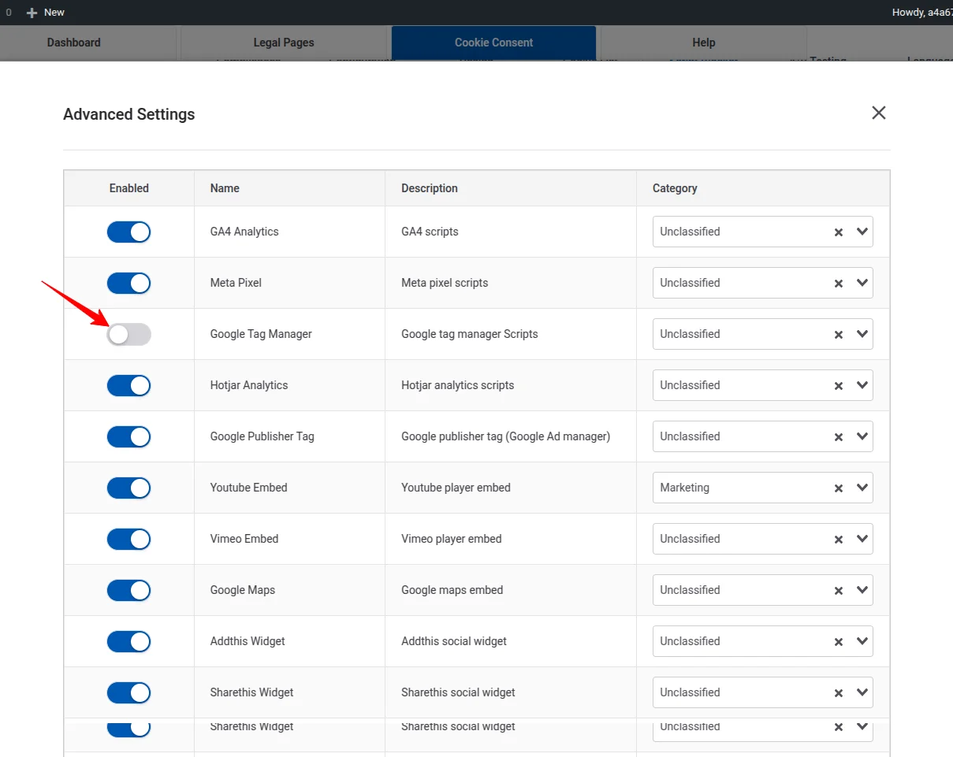Open the Google Publisher Tag category dropdown
Image resolution: width=953 pixels, height=757 pixels.
coord(862,436)
